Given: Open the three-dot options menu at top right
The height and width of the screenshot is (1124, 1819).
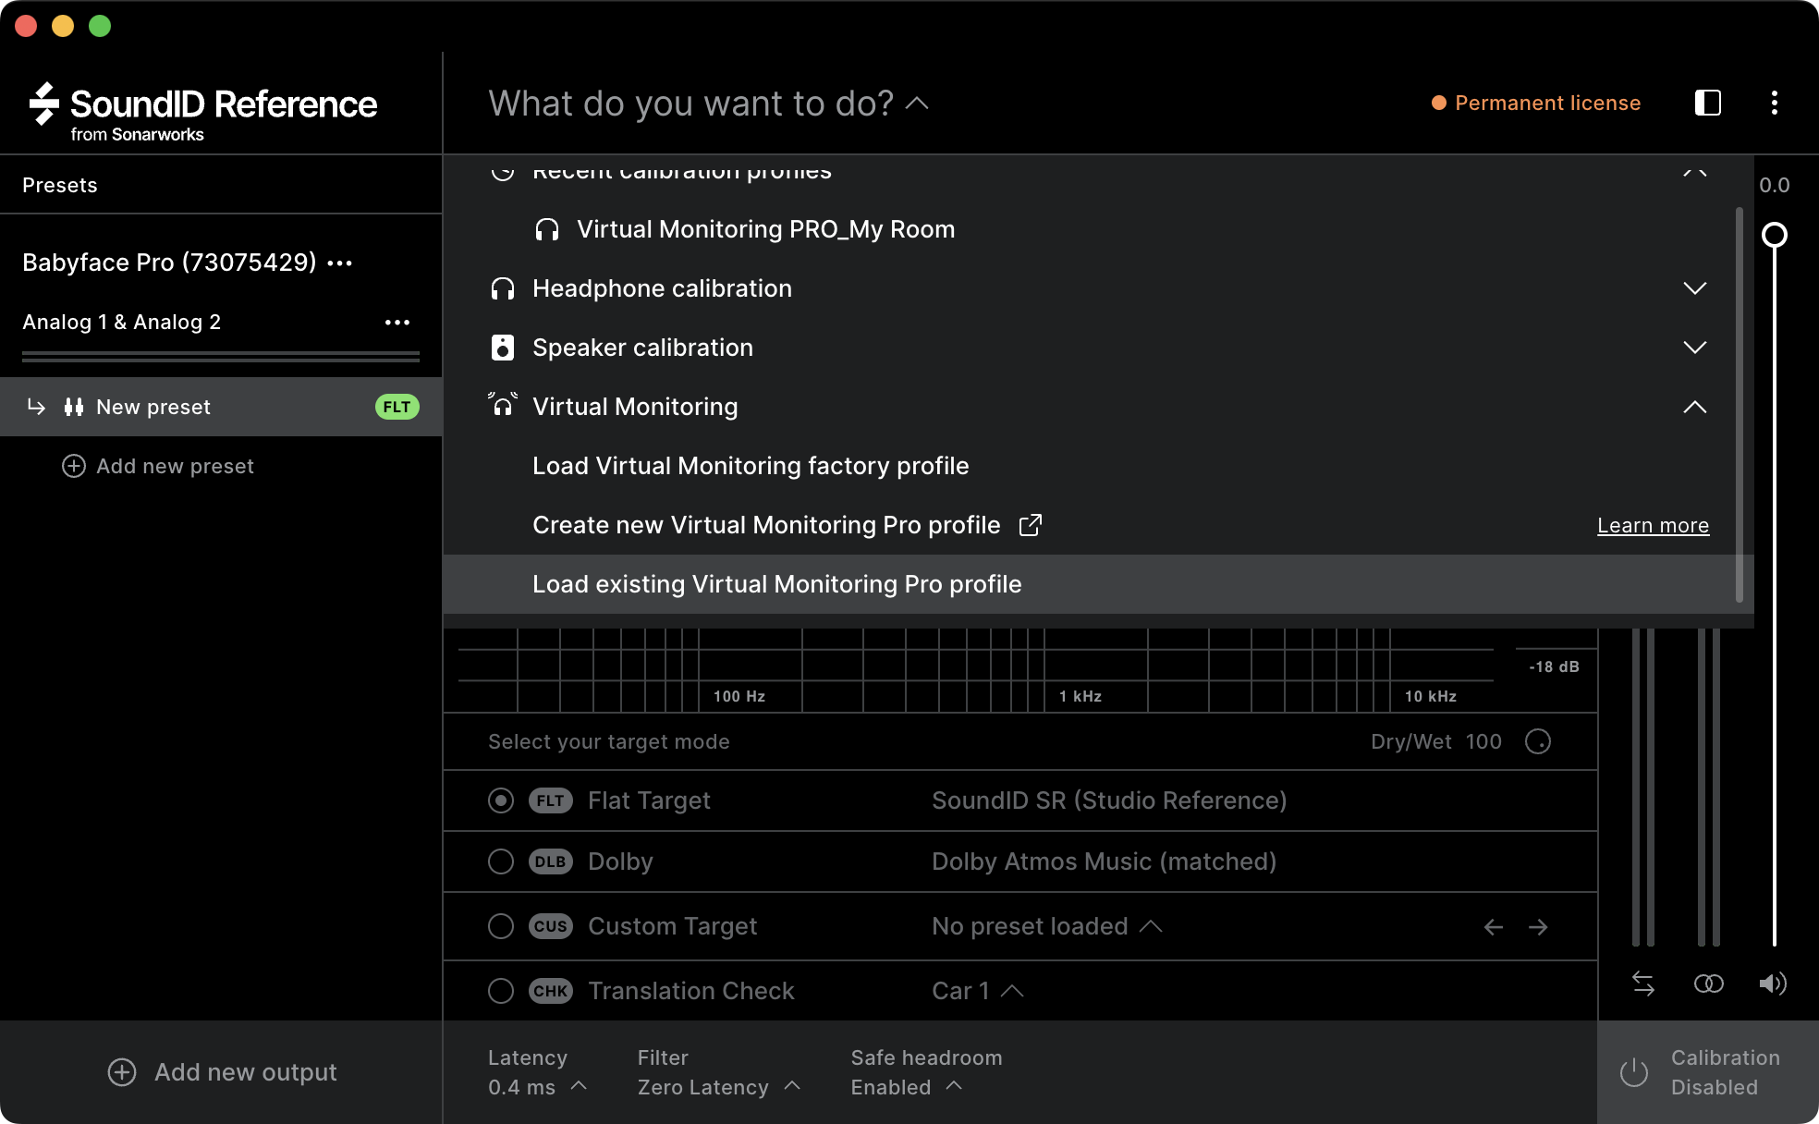Looking at the screenshot, I should (1774, 103).
